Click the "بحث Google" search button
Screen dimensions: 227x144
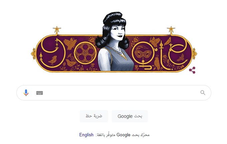(130, 116)
